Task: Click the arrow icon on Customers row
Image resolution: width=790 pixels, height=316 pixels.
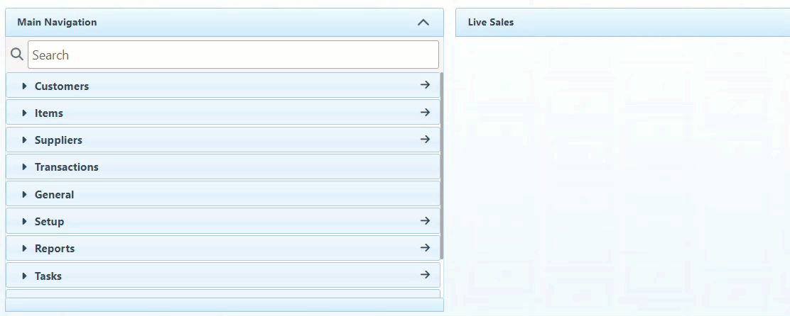Action: 425,85
